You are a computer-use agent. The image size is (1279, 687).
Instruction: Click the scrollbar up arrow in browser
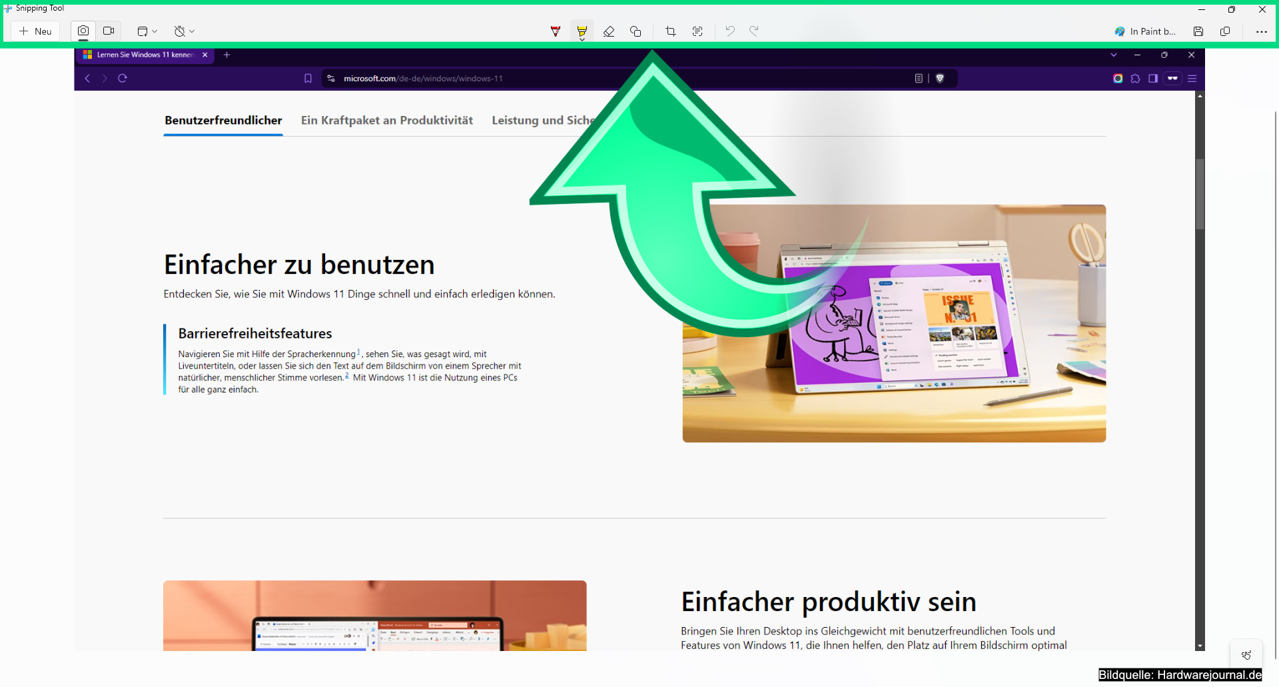(x=1200, y=96)
